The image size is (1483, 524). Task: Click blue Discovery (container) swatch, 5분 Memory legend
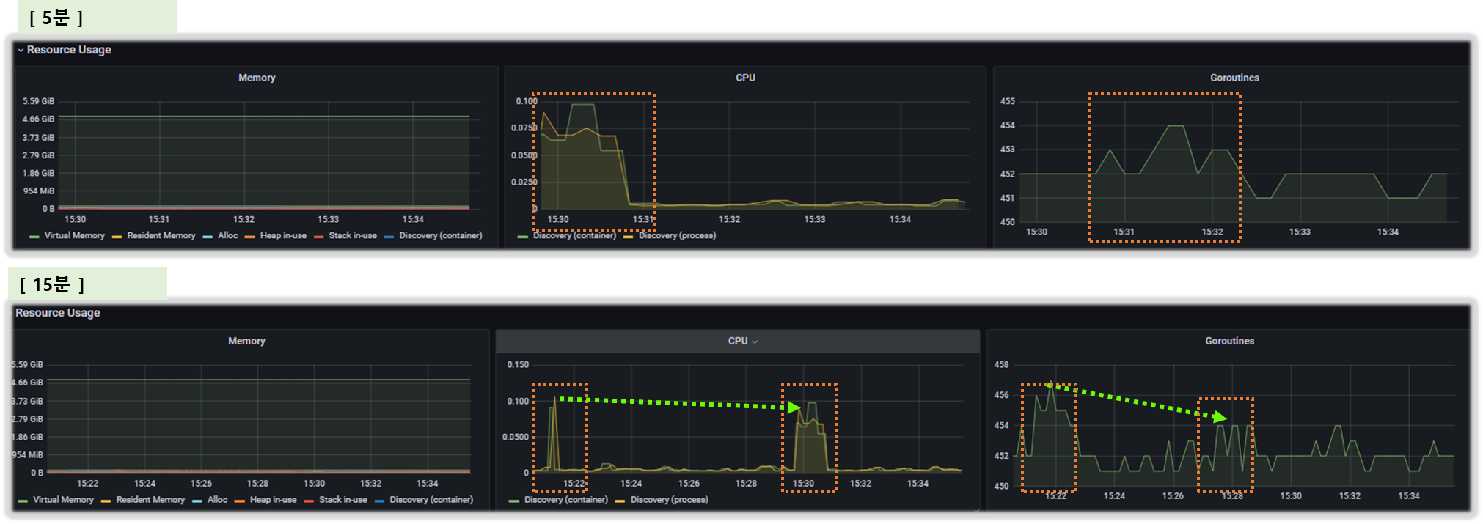tap(389, 237)
